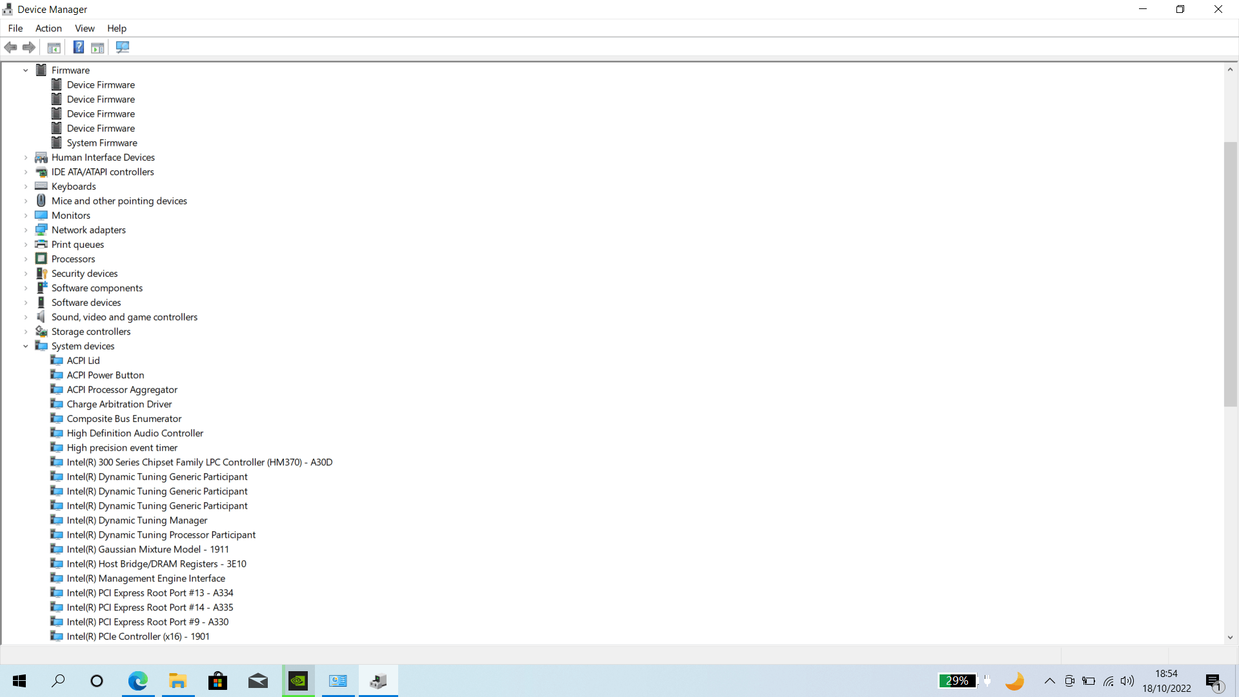Select ACPI Lid device

click(x=83, y=360)
